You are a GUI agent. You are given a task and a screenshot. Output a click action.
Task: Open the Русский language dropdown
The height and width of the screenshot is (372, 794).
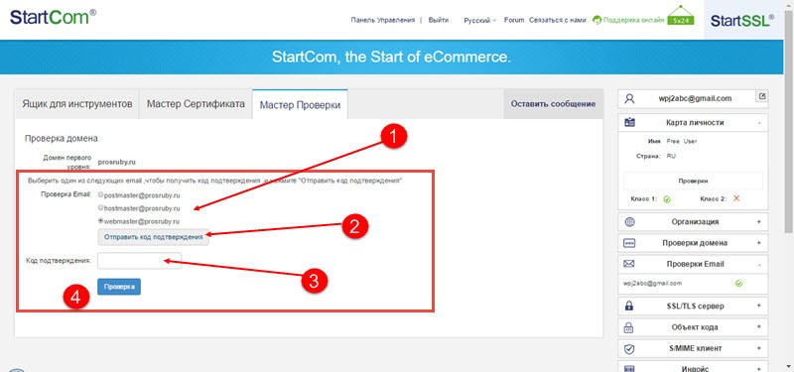tap(479, 20)
